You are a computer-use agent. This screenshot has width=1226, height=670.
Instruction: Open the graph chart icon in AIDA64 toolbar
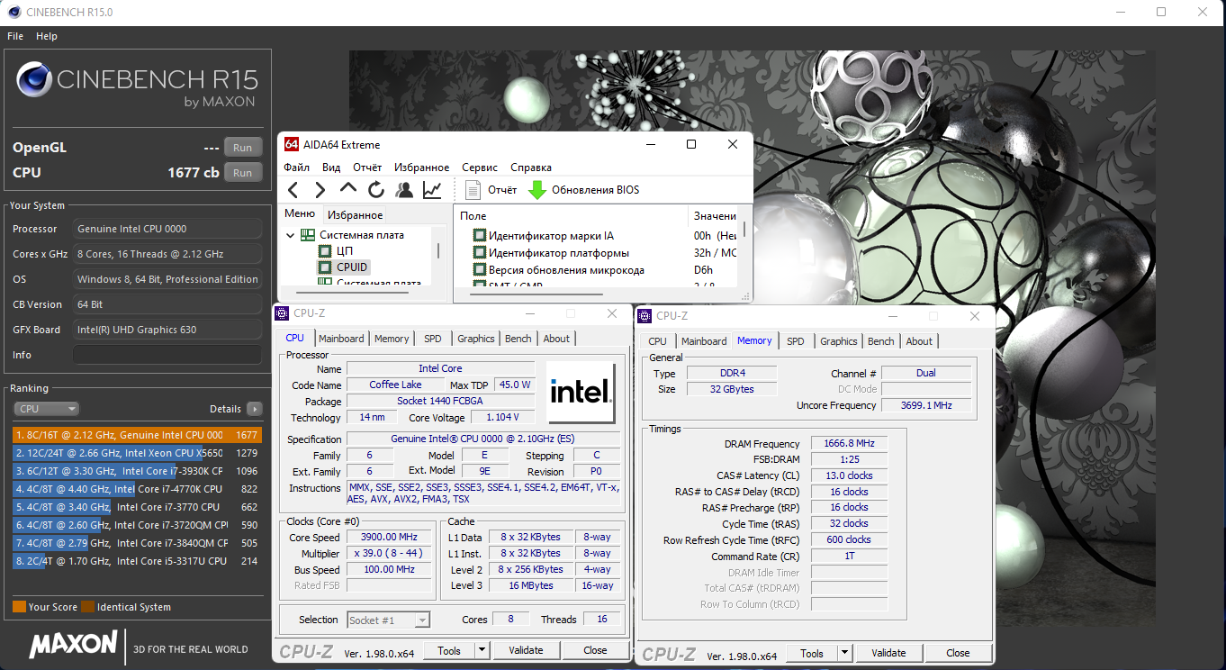(x=432, y=190)
